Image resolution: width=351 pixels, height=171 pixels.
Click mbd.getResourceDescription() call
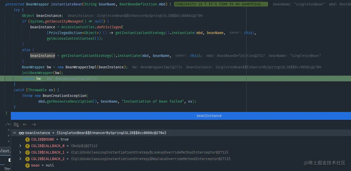coord(68,101)
